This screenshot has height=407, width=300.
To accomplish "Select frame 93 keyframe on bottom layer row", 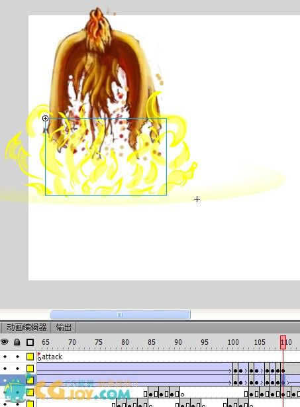I will (193, 403).
